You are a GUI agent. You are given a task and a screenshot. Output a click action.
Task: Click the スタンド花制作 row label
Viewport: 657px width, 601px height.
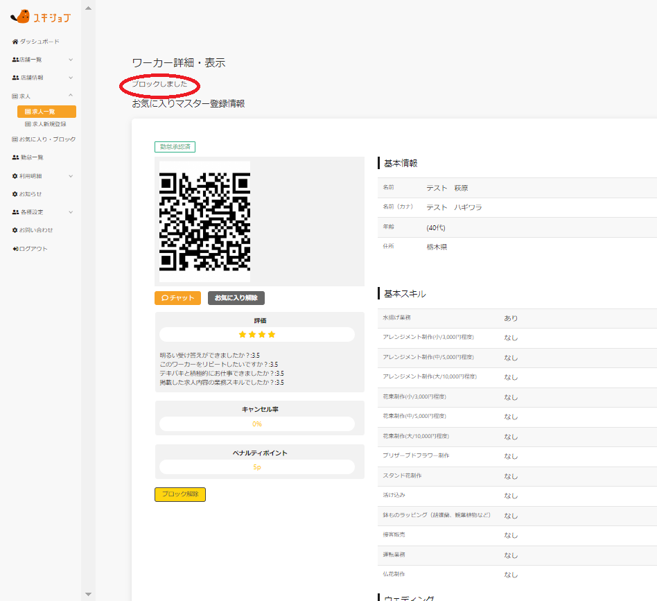402,476
